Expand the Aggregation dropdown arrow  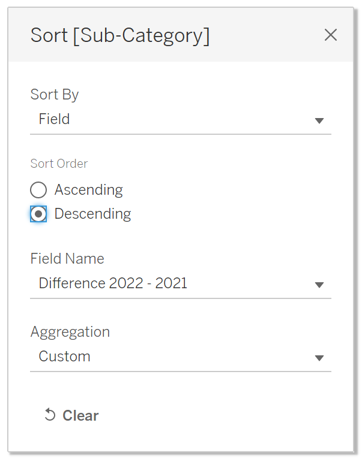(x=319, y=358)
